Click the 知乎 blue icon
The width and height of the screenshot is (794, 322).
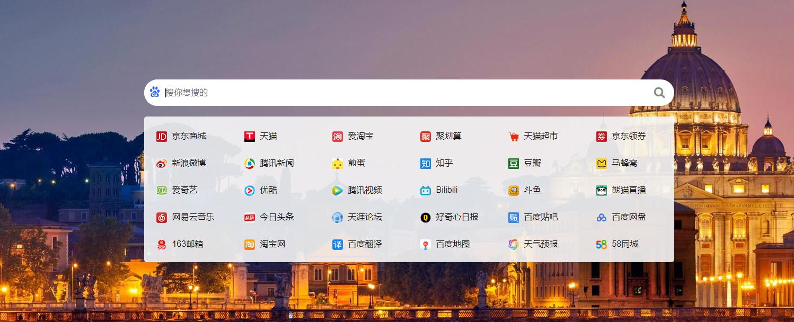pyautogui.click(x=426, y=164)
